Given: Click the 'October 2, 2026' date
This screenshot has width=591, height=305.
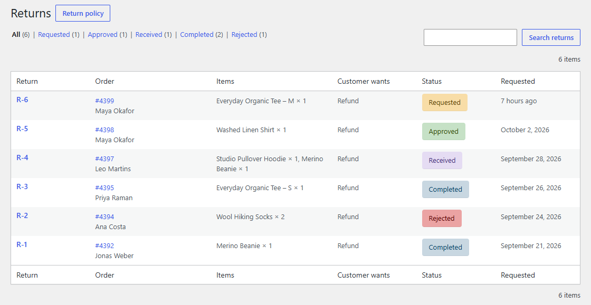Looking at the screenshot, I should pos(525,130).
